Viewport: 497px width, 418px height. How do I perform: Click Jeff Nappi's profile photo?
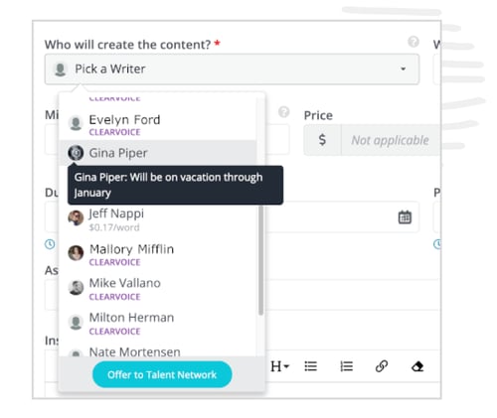(76, 218)
